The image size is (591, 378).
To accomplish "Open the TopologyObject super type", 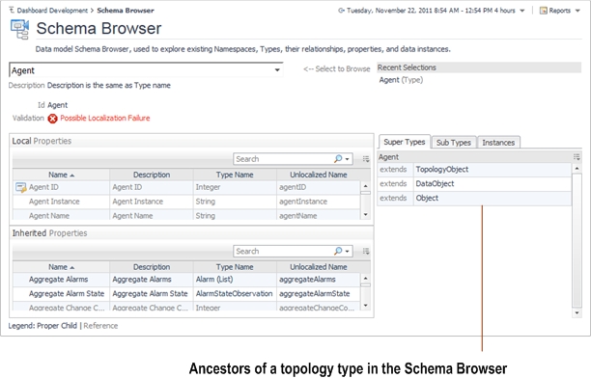I will click(441, 170).
